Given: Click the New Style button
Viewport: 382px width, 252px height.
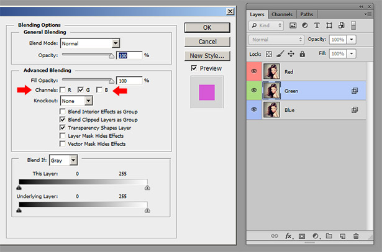Looking at the screenshot, I should (x=207, y=56).
